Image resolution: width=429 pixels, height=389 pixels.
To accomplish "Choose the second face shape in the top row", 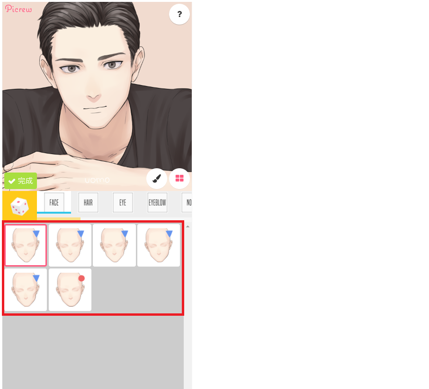I will pos(70,245).
